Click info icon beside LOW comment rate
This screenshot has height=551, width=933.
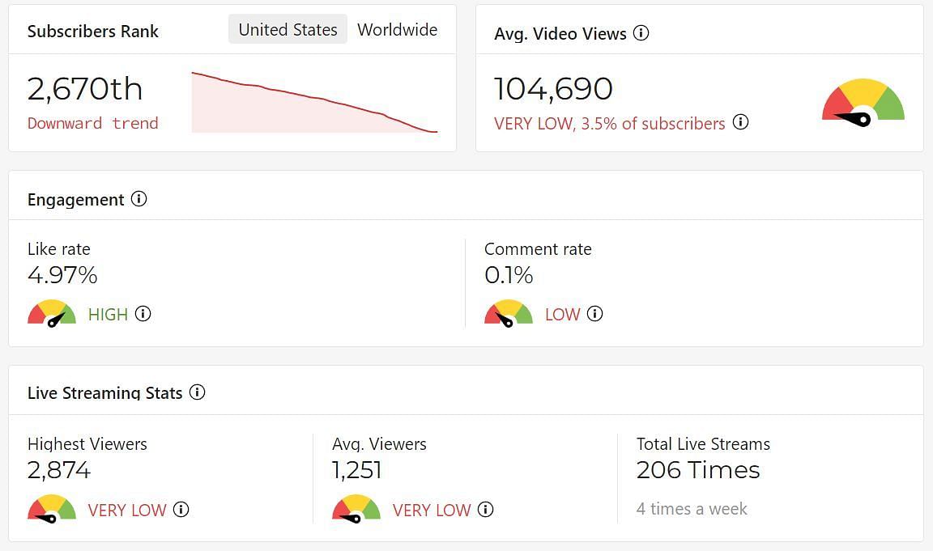coord(595,314)
